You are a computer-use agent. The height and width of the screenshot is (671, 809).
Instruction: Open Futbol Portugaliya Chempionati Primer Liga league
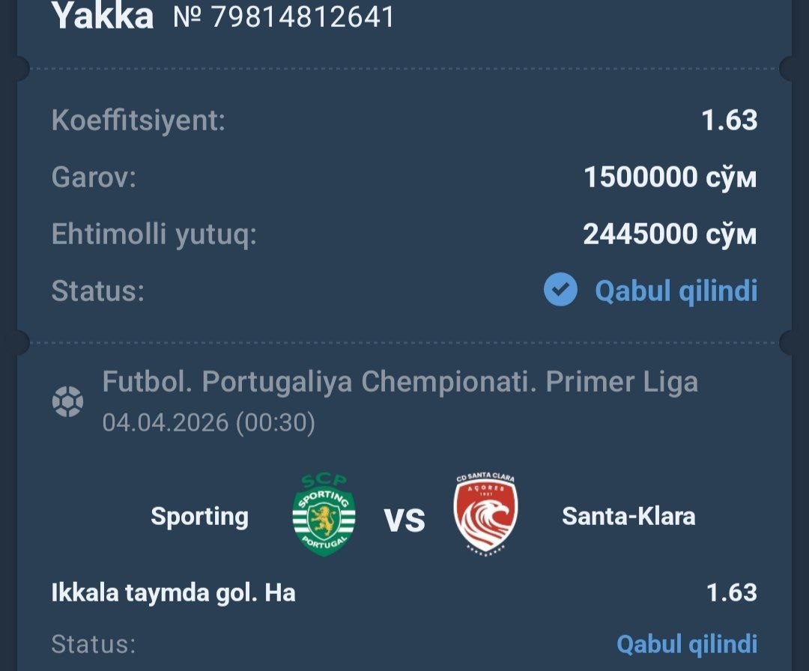[x=400, y=382]
